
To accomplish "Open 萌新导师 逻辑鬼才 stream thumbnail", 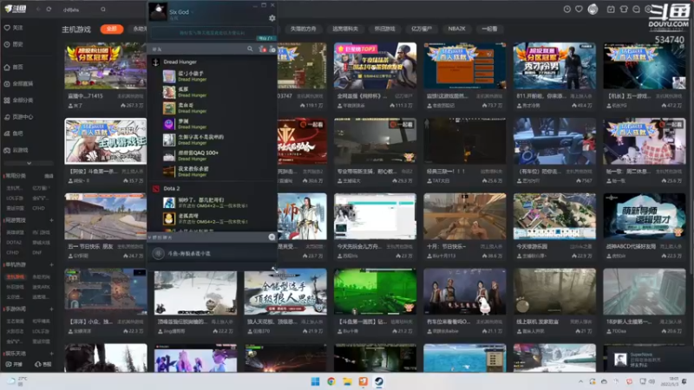I will tap(645, 216).
